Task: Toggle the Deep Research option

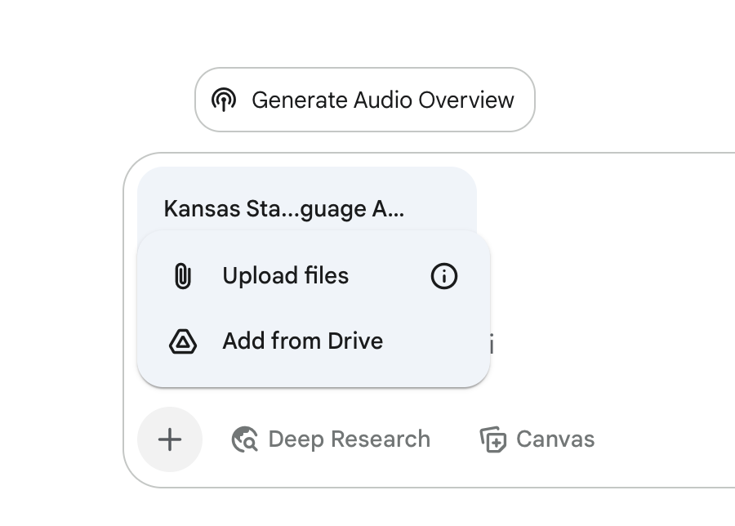Action: tap(331, 439)
